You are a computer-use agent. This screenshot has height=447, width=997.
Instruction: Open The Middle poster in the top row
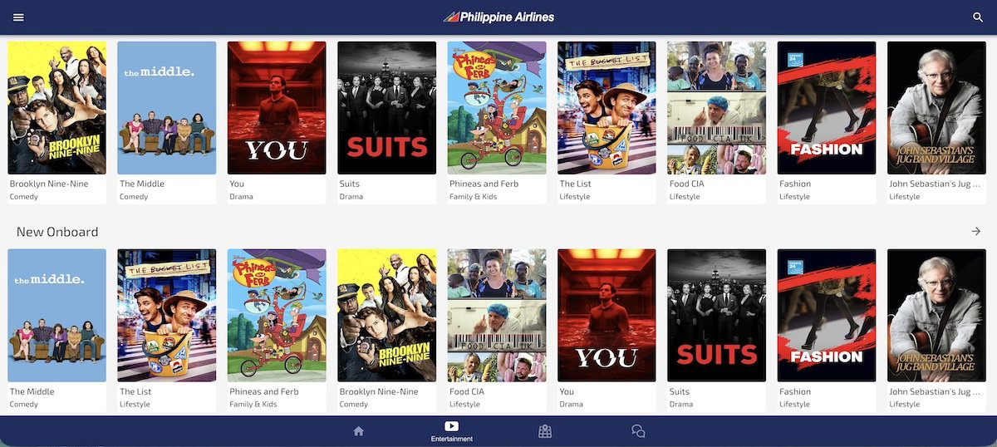point(167,108)
